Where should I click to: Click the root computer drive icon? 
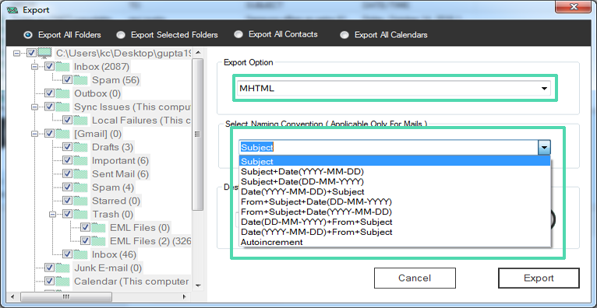coord(44,54)
